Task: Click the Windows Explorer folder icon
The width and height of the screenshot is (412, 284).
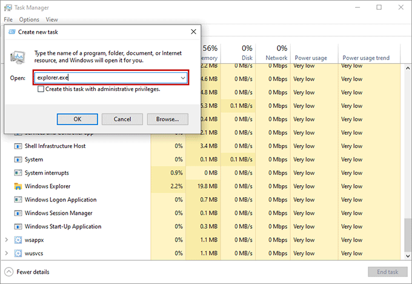Action: pyautogui.click(x=18, y=186)
